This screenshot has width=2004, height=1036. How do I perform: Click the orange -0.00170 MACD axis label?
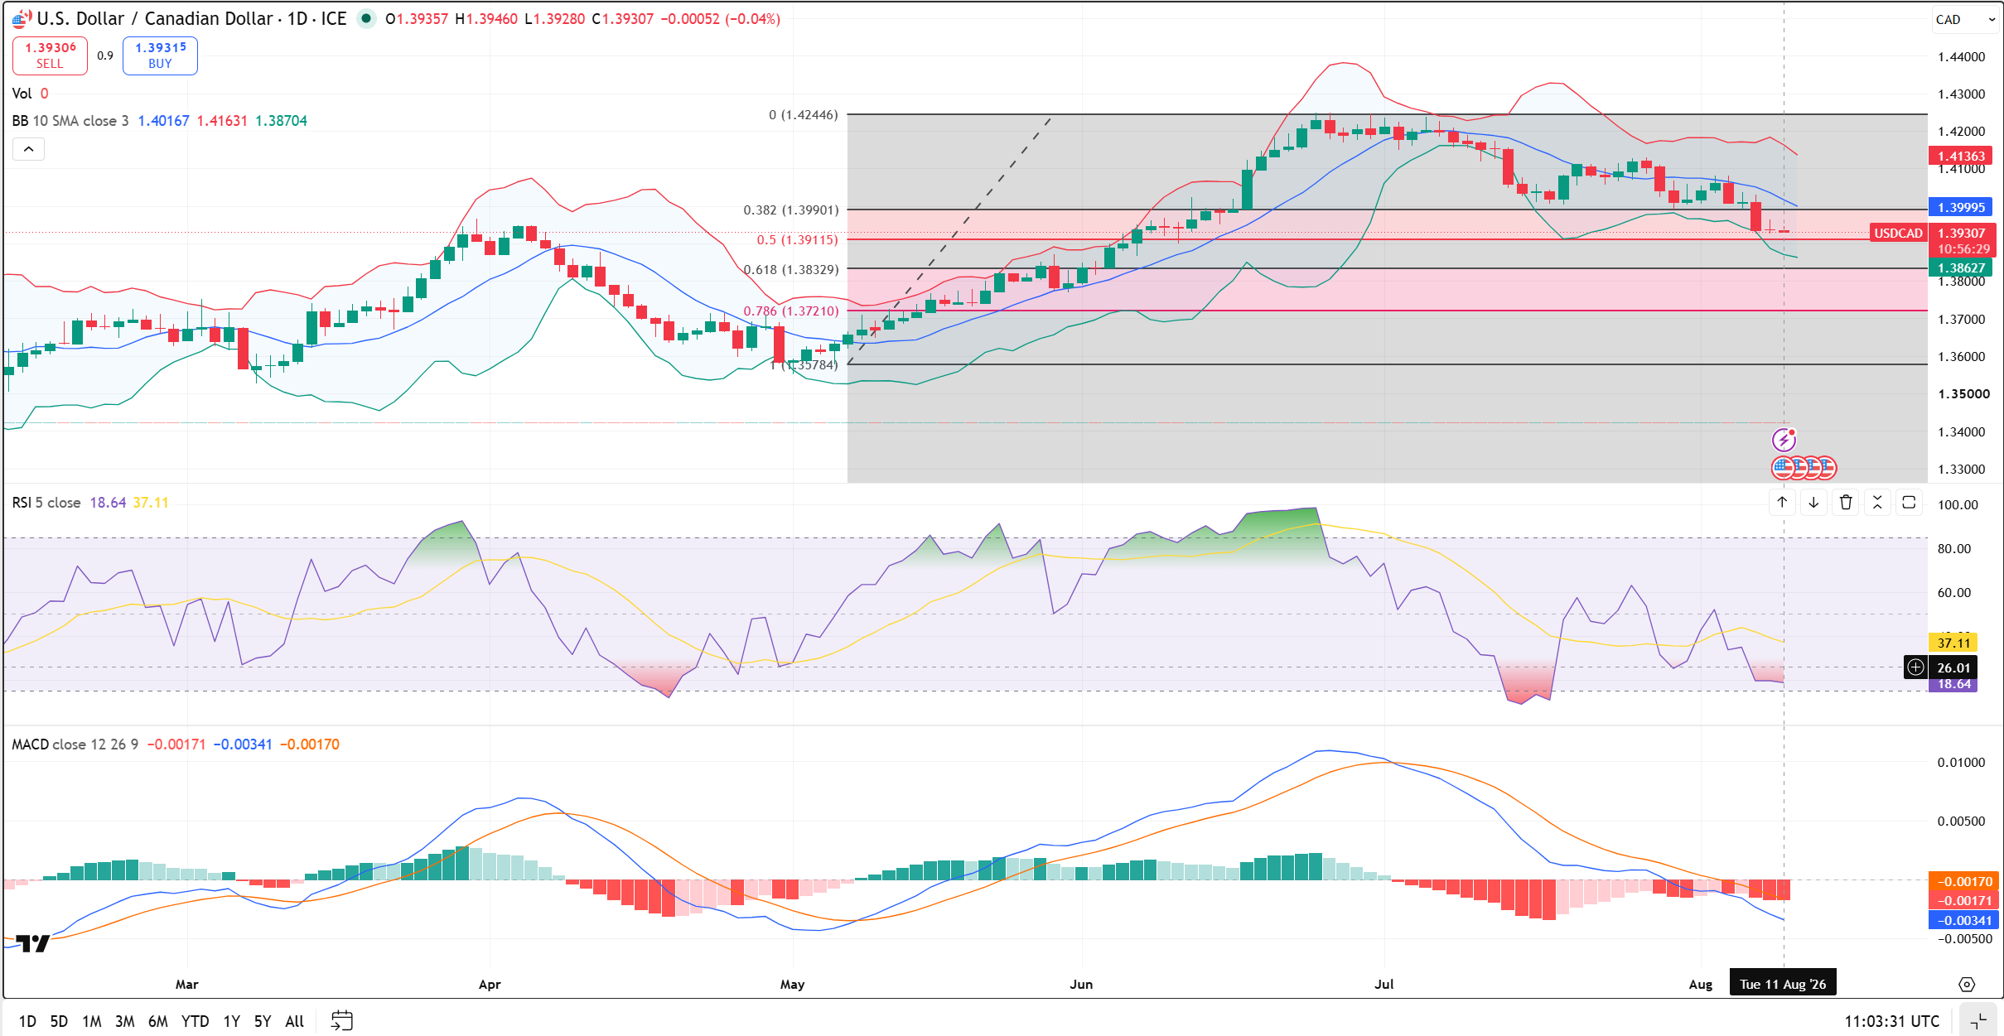[x=1962, y=881]
